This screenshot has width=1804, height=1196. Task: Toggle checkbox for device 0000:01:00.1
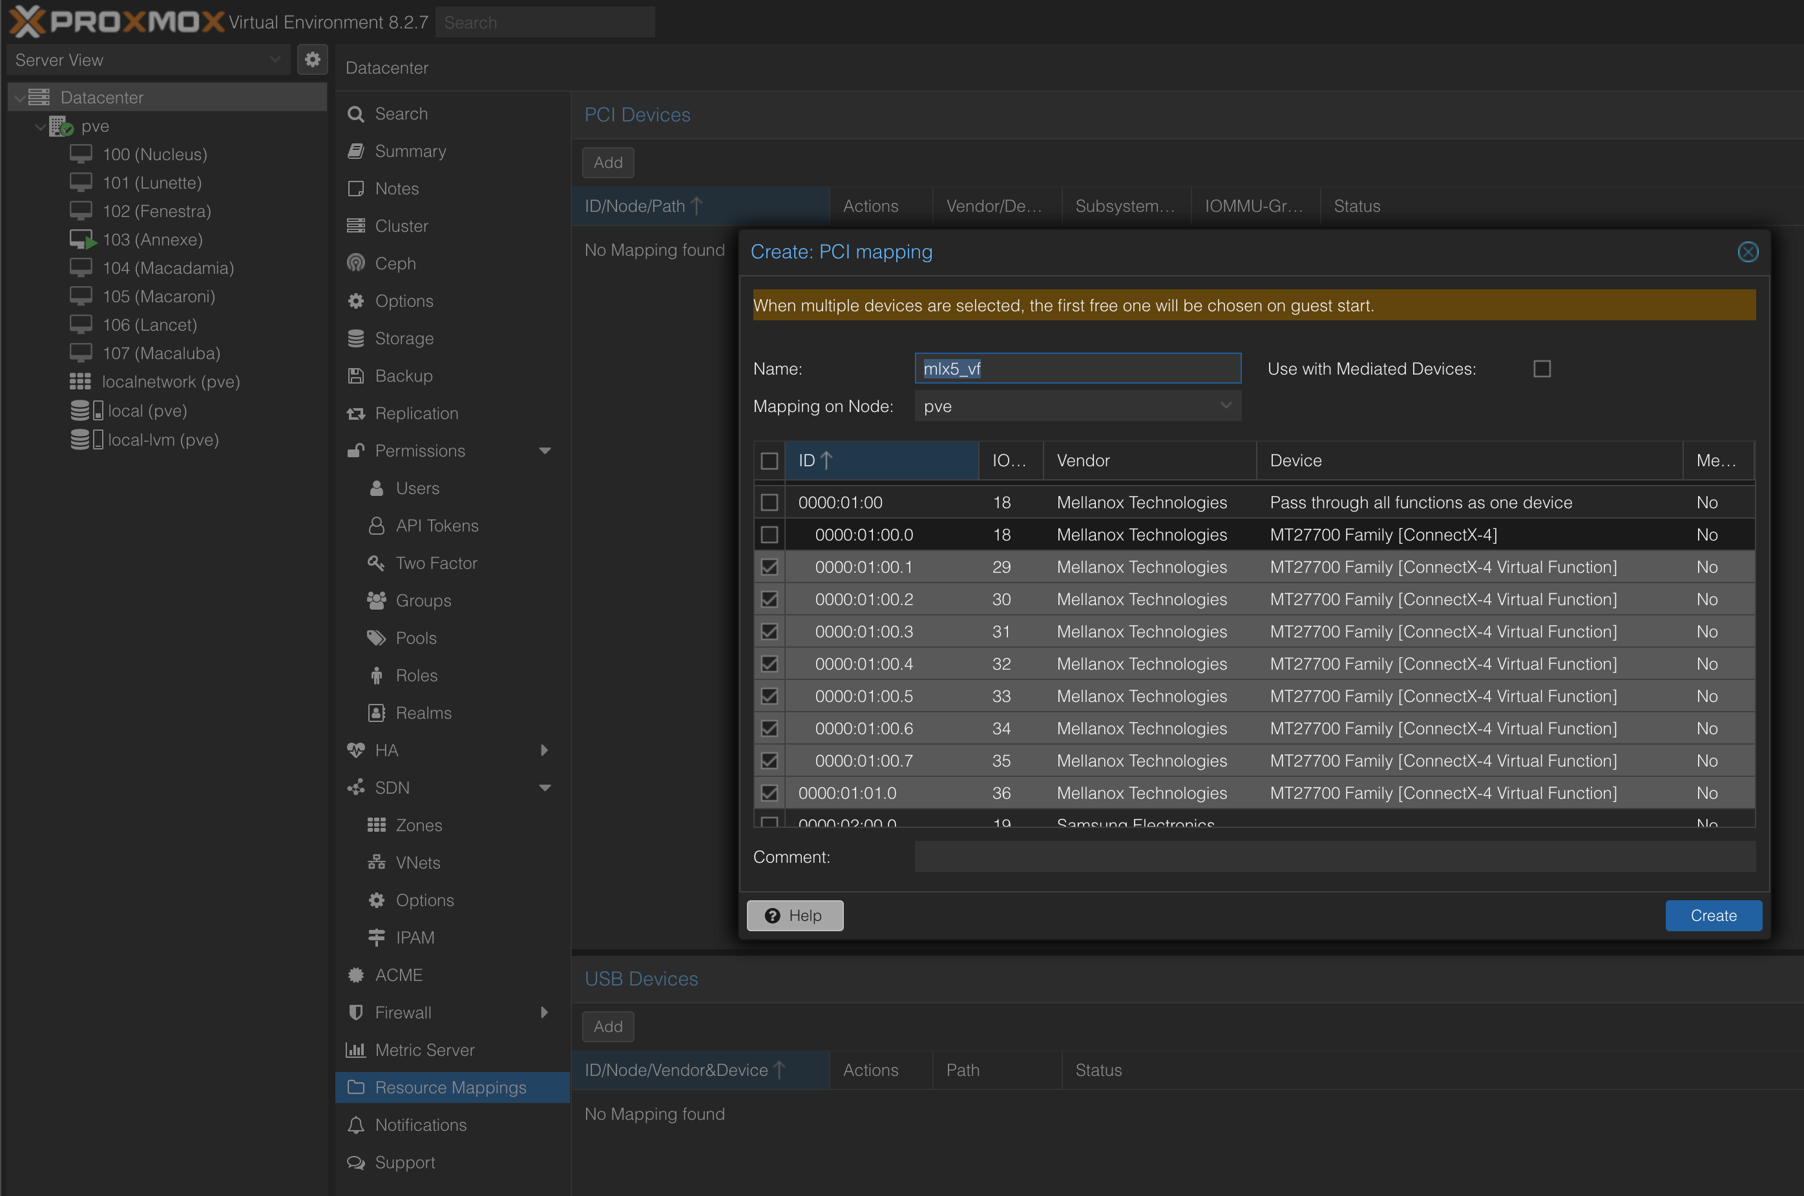point(770,566)
